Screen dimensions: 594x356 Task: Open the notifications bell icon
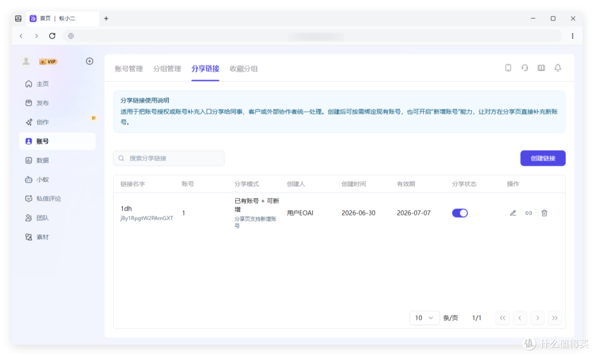558,68
